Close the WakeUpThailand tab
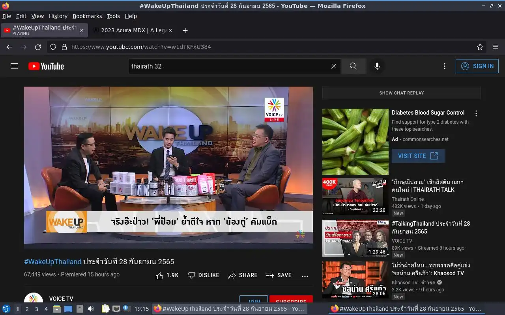Viewport: 505px width, 315px height. [x=82, y=30]
